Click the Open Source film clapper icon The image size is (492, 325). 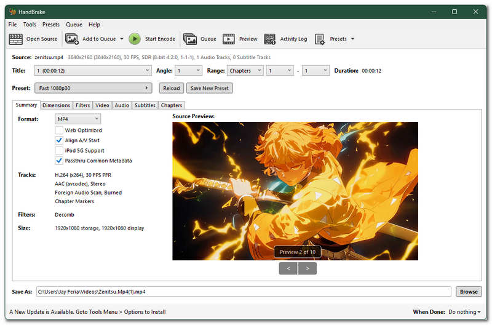(16, 39)
